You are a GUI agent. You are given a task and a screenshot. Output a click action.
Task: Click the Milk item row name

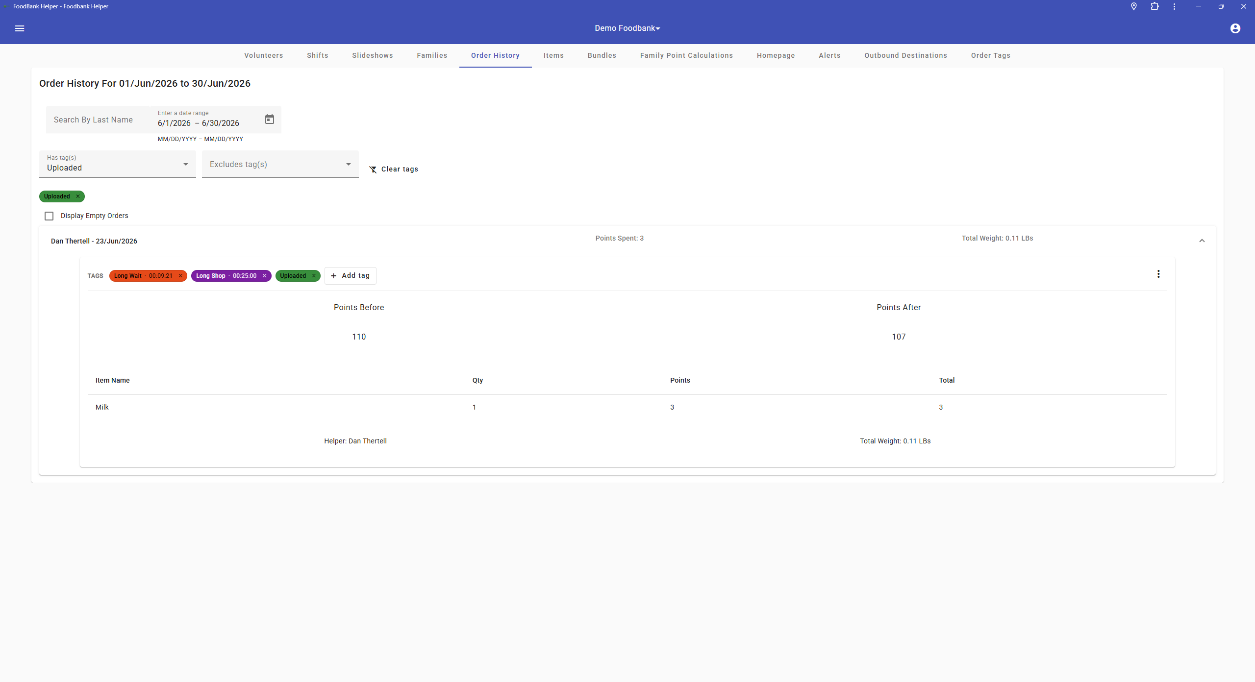pos(102,407)
